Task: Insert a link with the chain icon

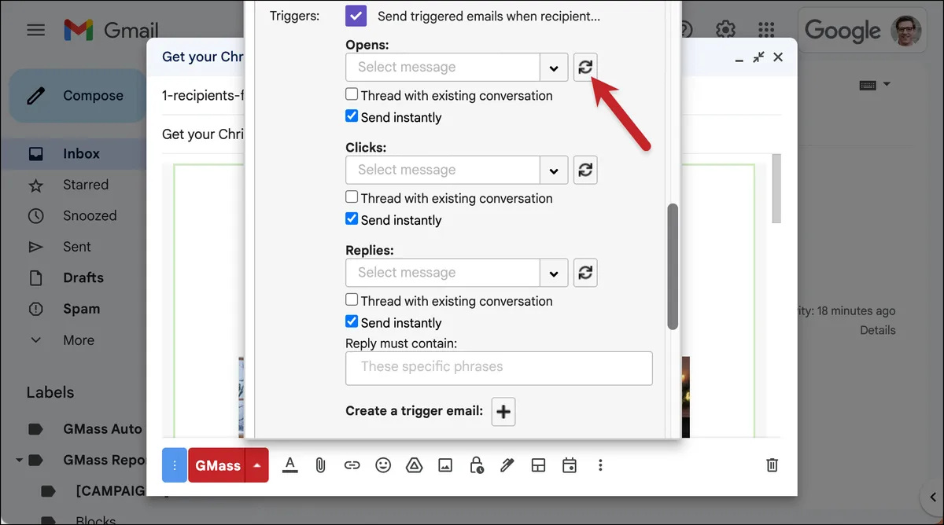Action: [x=352, y=465]
